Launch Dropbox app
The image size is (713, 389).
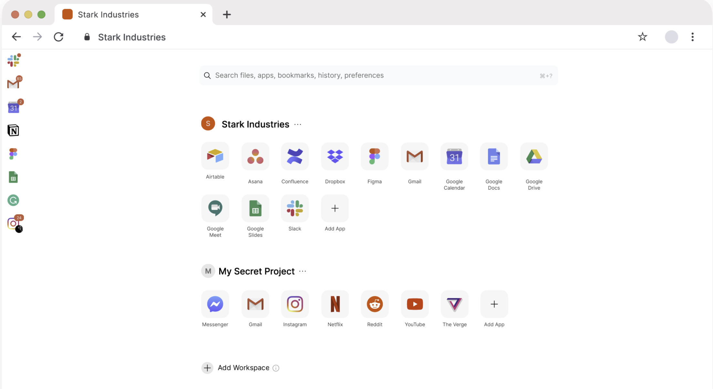pyautogui.click(x=335, y=156)
